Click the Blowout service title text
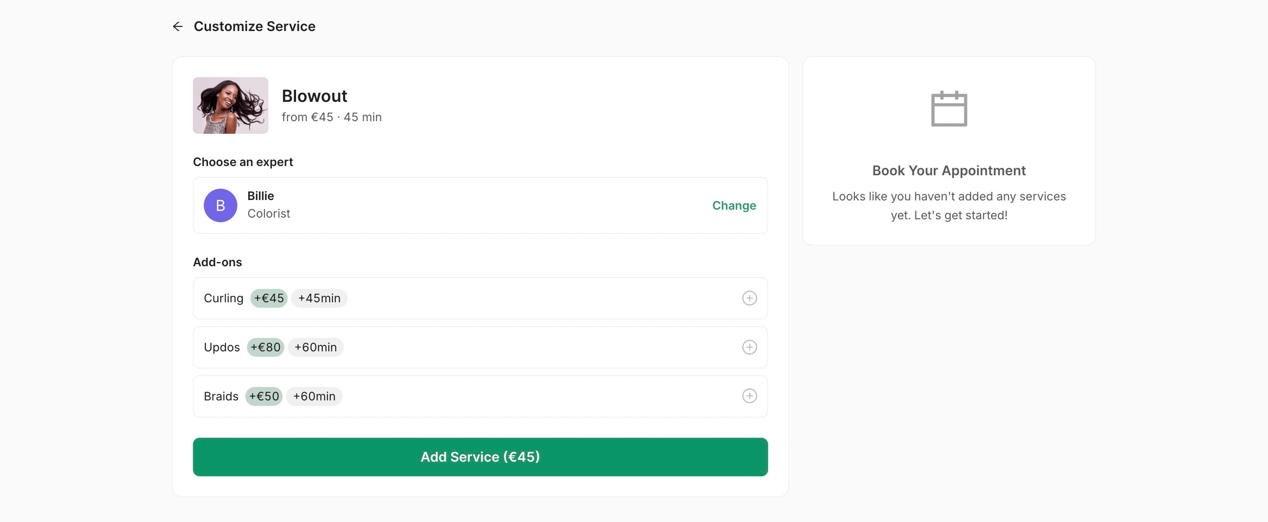Viewport: 1268px width, 522px height. click(x=314, y=96)
